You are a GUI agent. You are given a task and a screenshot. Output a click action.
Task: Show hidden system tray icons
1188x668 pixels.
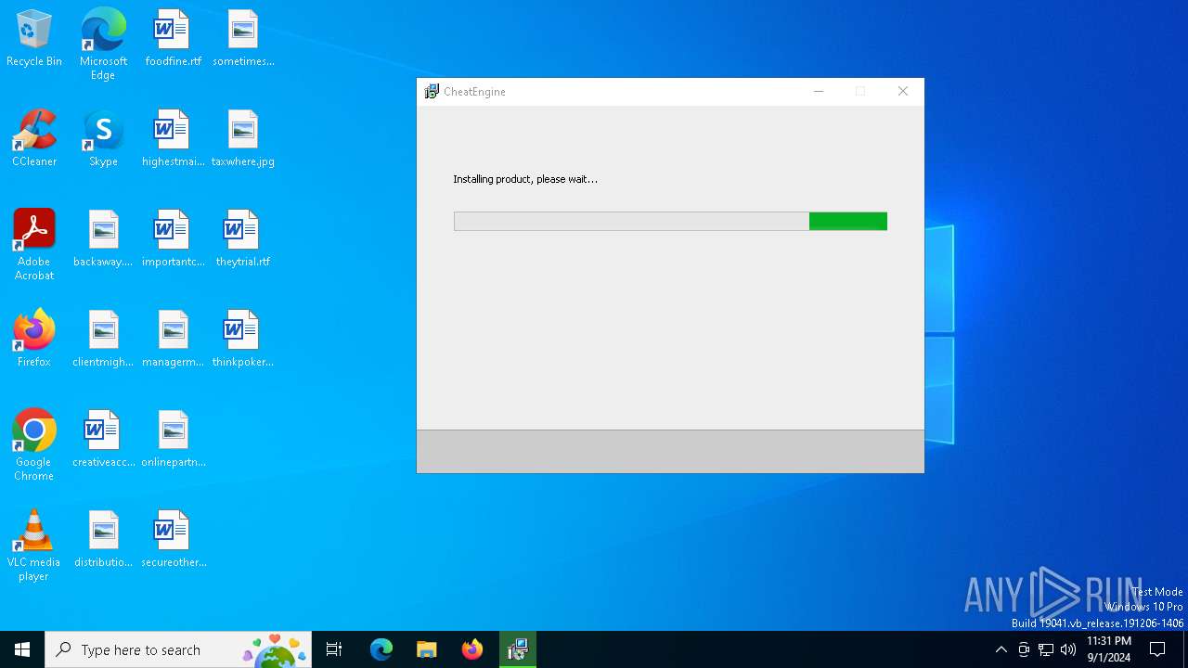1001,649
